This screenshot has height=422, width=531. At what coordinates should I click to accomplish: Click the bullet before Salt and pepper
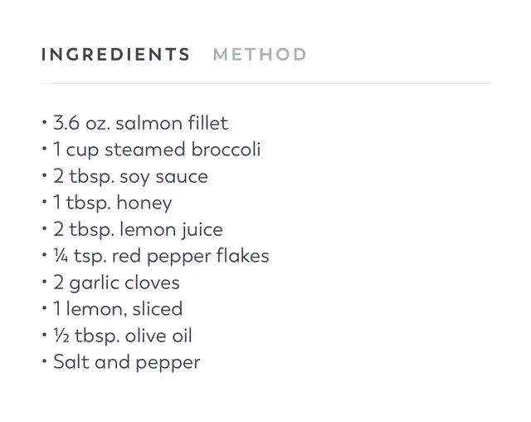click(44, 362)
